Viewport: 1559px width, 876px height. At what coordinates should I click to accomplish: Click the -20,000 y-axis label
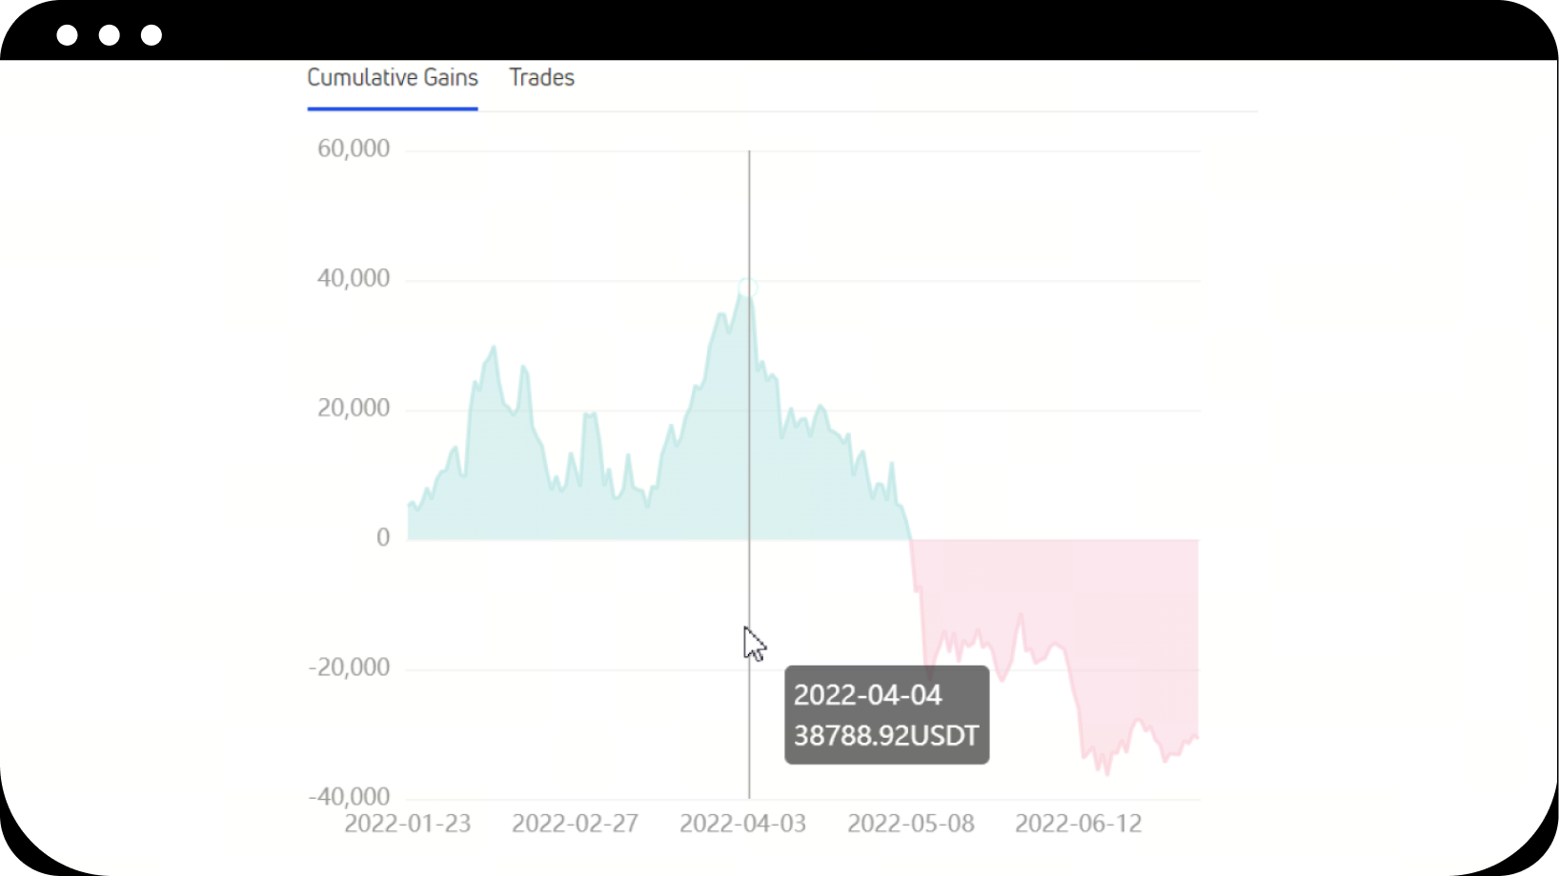coord(349,667)
